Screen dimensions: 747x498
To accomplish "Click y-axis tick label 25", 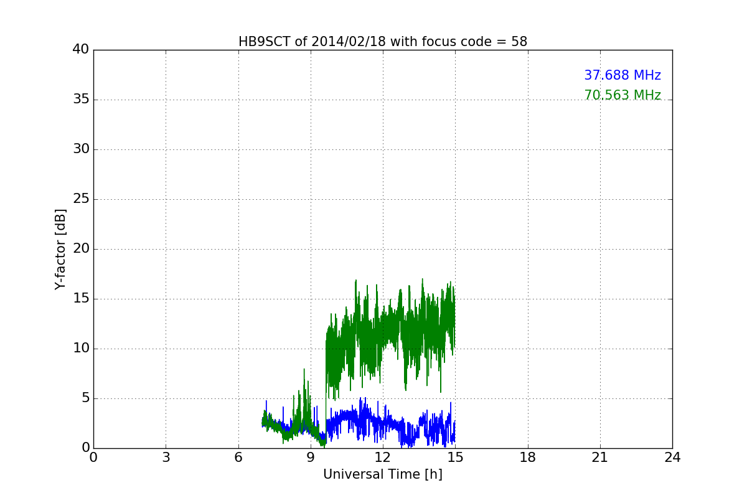I will click(81, 199).
